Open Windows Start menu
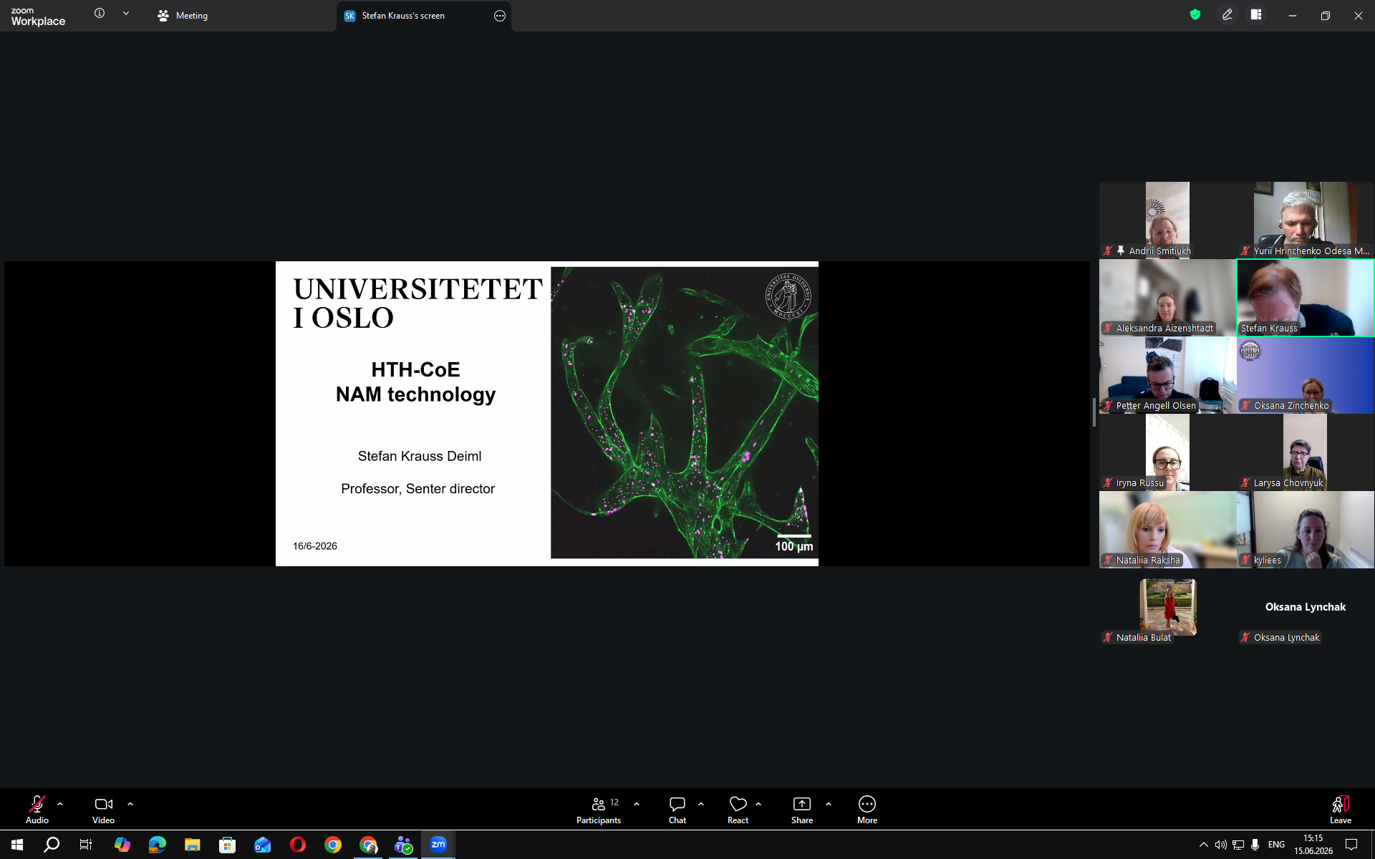This screenshot has height=859, width=1375. point(17,845)
